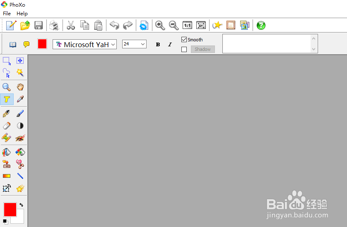Click the Zoom In magnifier
The image size is (347, 227).
[x=160, y=25]
